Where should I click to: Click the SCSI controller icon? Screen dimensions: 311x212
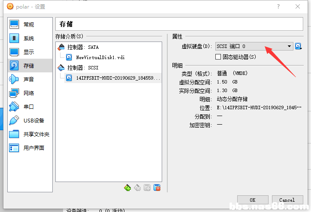point(61,68)
